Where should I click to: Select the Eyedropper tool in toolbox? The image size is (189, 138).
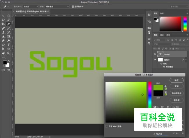click(8, 24)
